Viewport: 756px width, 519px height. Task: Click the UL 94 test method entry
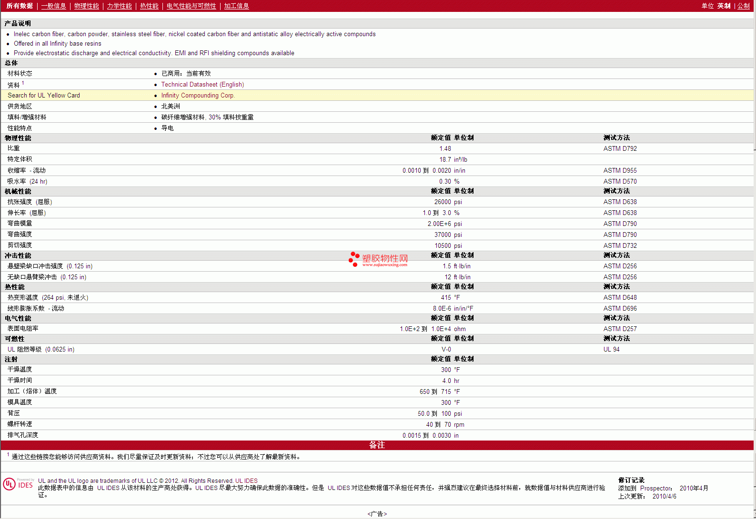[x=611, y=349]
